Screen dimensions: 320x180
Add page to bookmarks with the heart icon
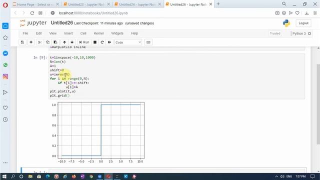pyautogui.click(x=297, y=13)
